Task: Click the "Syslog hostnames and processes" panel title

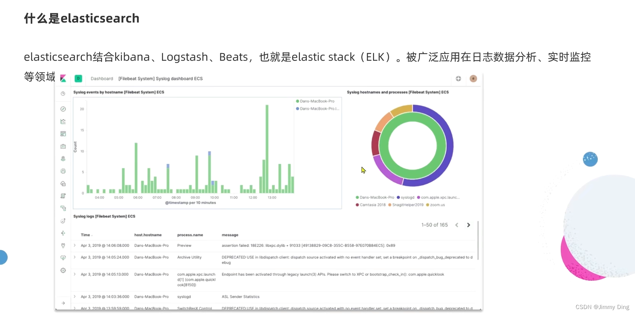Action: click(398, 92)
